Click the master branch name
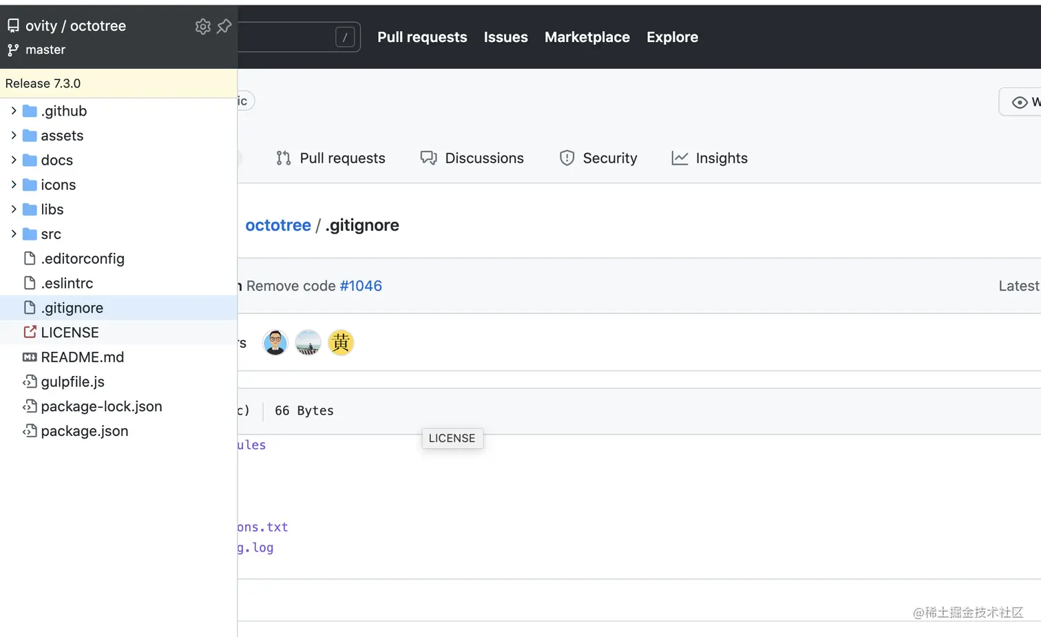The height and width of the screenshot is (637, 1041). [x=45, y=50]
